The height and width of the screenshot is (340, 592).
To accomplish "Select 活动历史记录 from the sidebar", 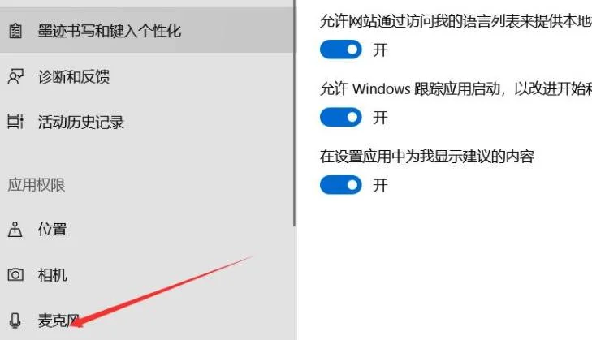I will pyautogui.click(x=147, y=122).
